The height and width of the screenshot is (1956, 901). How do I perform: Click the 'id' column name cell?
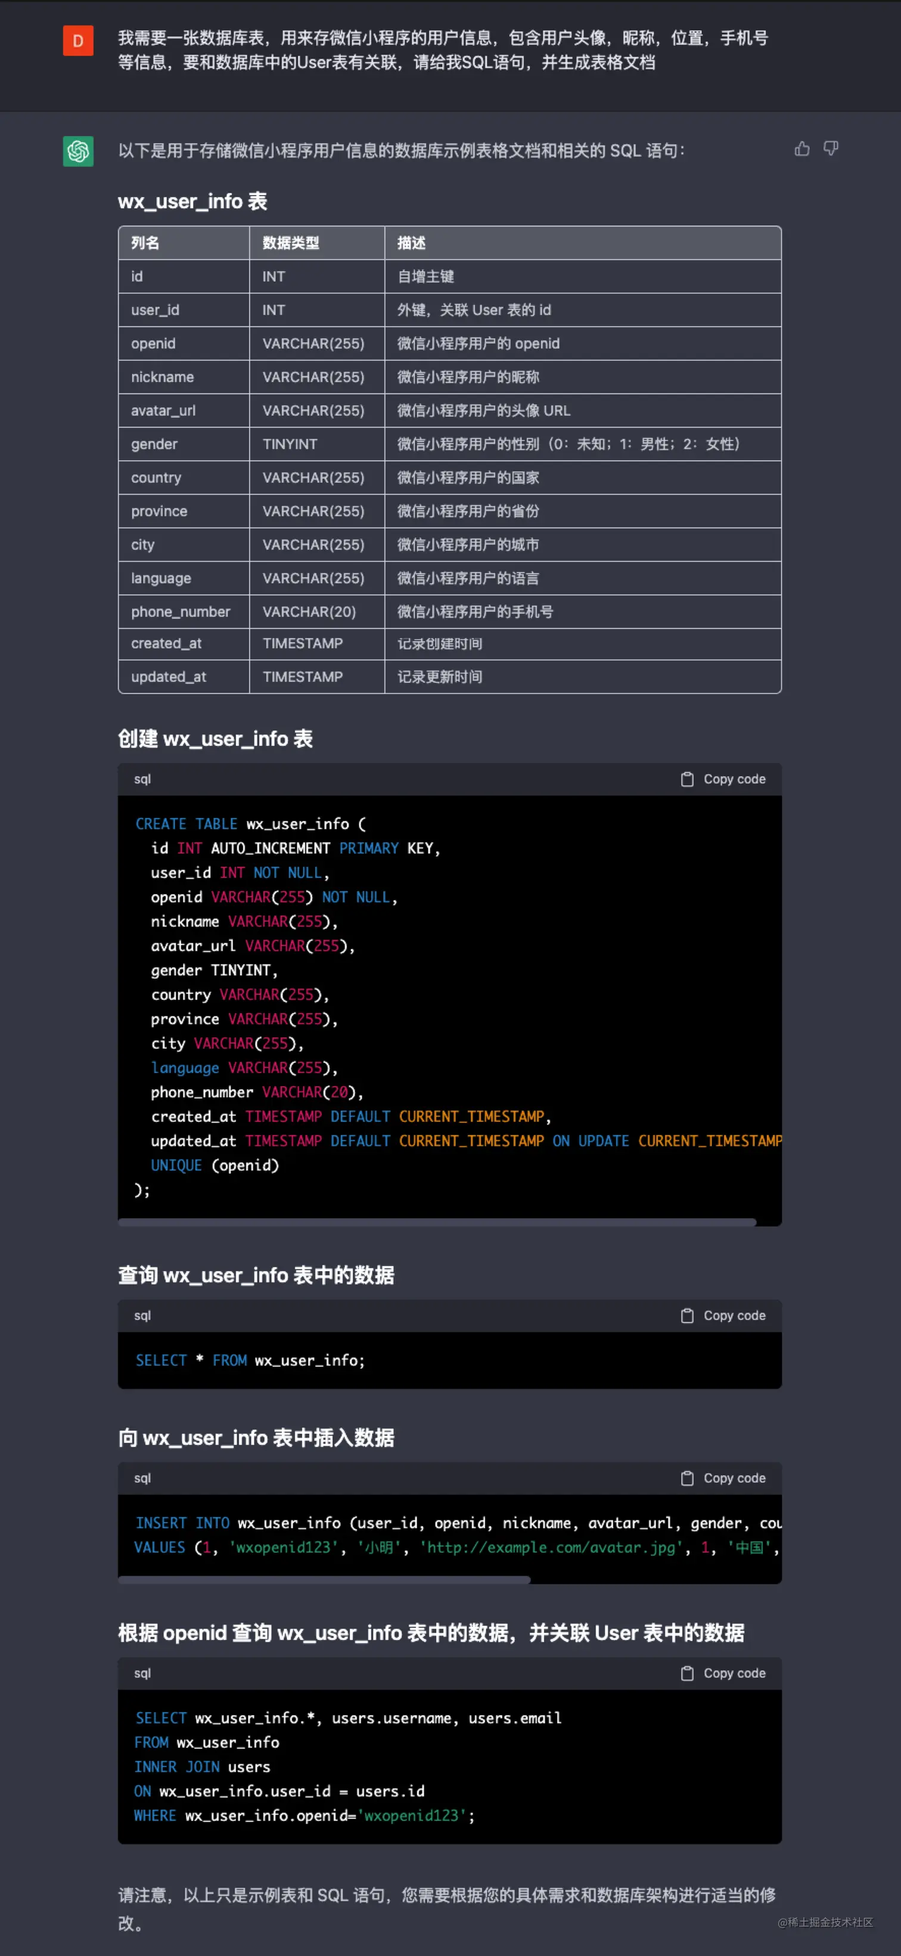[x=184, y=277]
